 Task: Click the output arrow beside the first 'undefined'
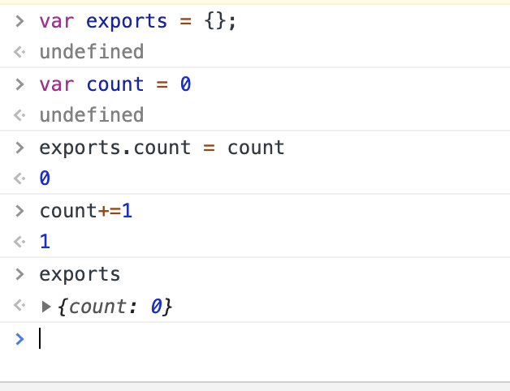20,53
